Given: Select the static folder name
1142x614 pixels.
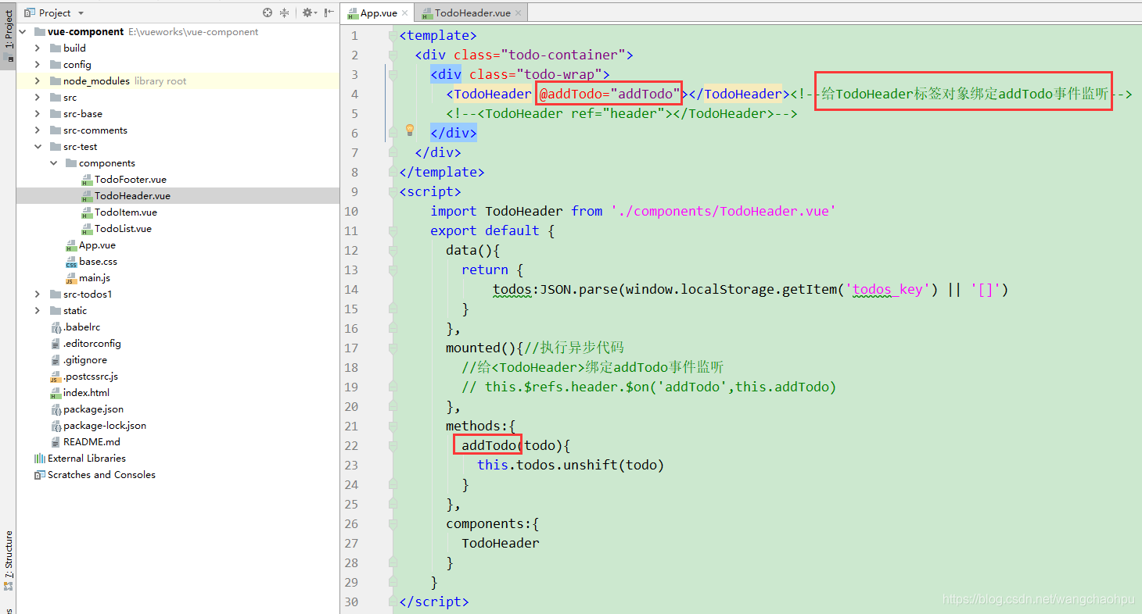Looking at the screenshot, I should point(75,311).
